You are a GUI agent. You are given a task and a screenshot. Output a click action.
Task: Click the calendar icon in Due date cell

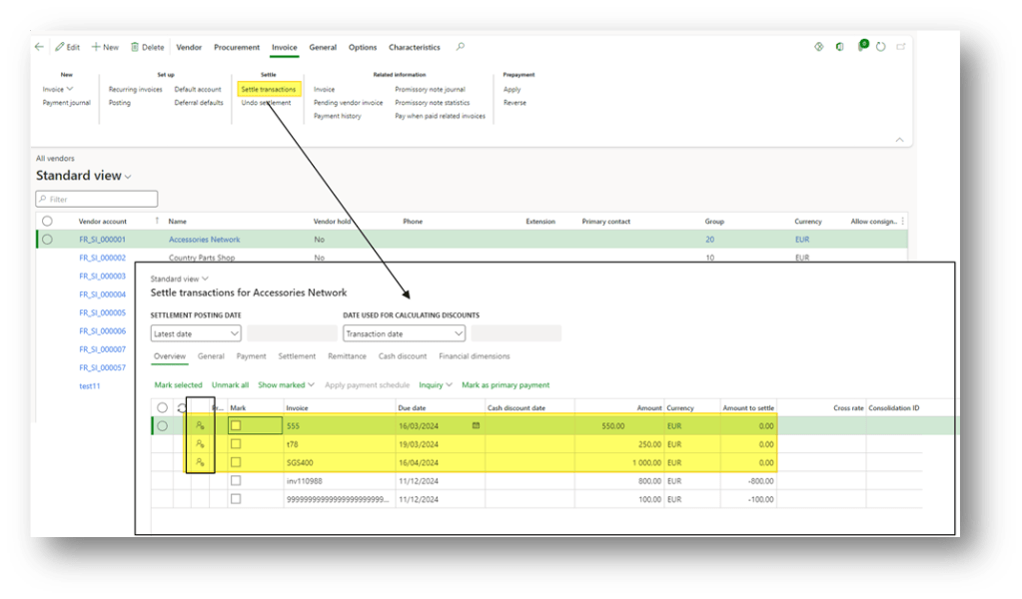point(476,425)
